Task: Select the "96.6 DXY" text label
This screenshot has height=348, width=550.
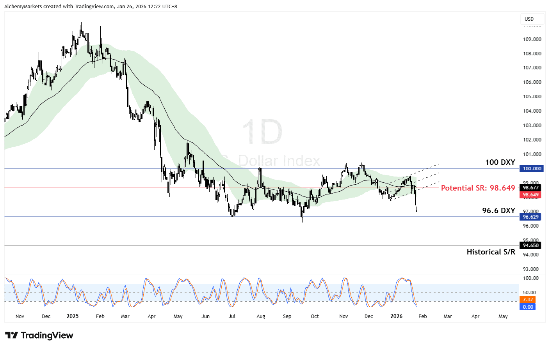Action: (498, 211)
